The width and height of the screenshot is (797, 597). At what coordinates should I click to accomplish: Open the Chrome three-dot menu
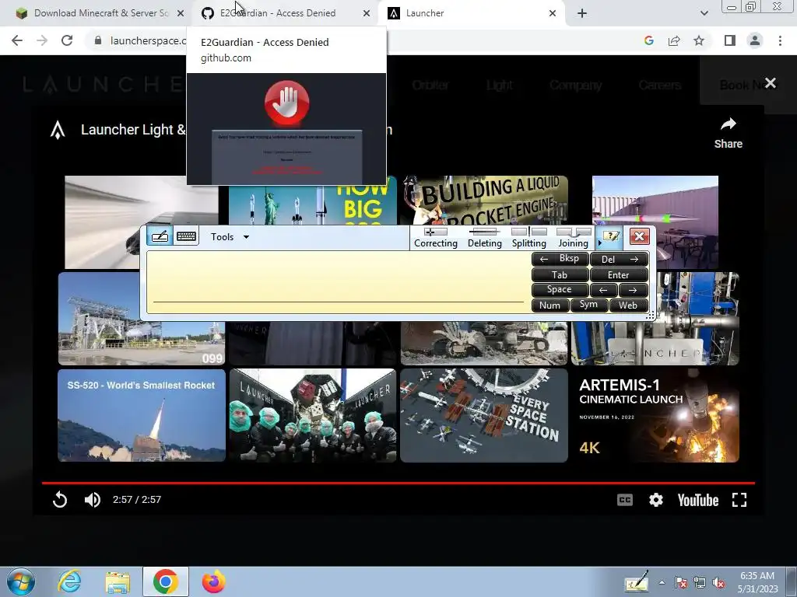780,40
